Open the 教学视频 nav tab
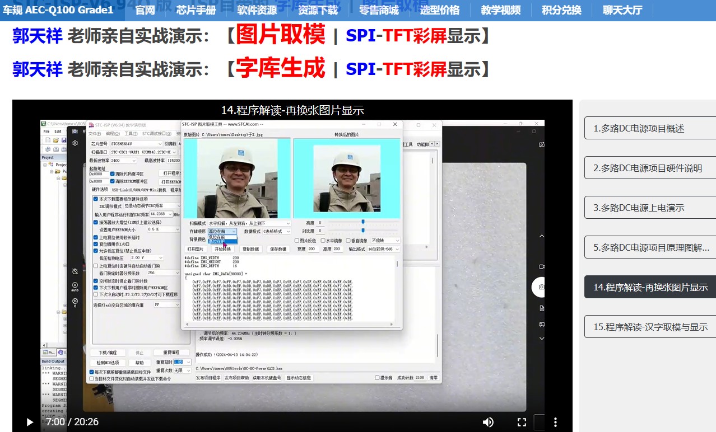This screenshot has width=716, height=432. [501, 10]
